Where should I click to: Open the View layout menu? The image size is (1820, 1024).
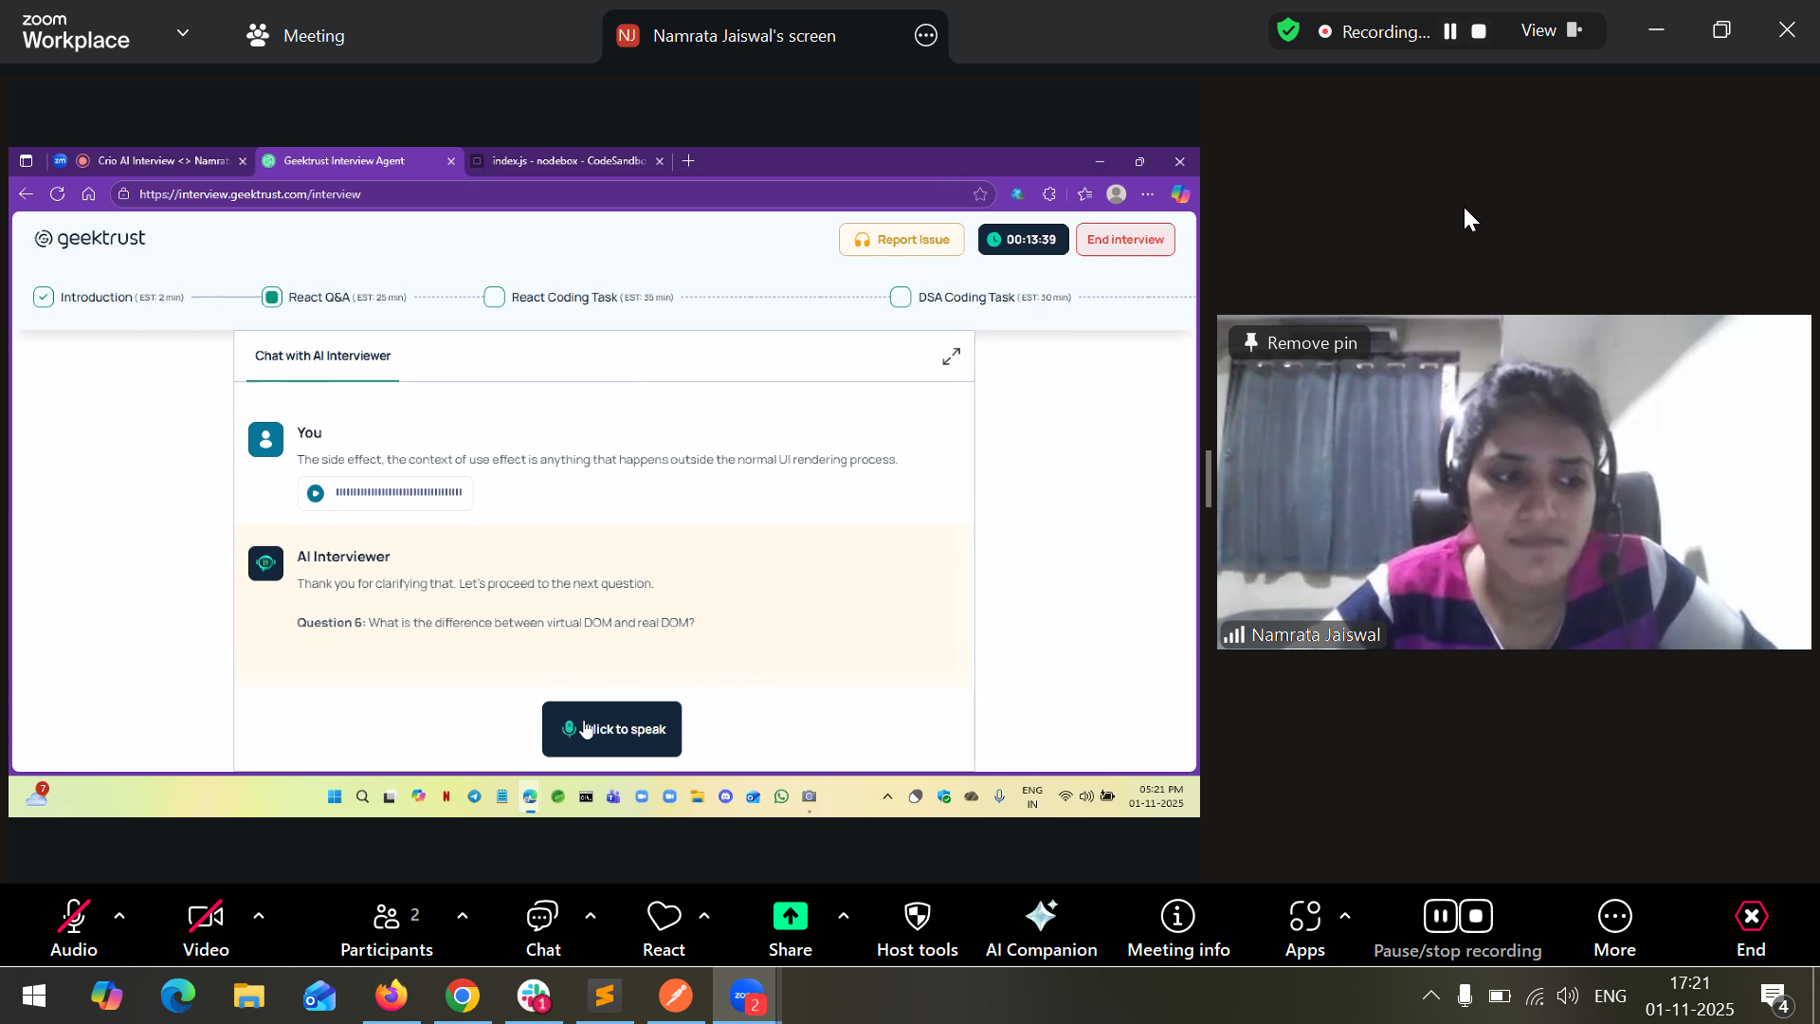pyautogui.click(x=1551, y=30)
